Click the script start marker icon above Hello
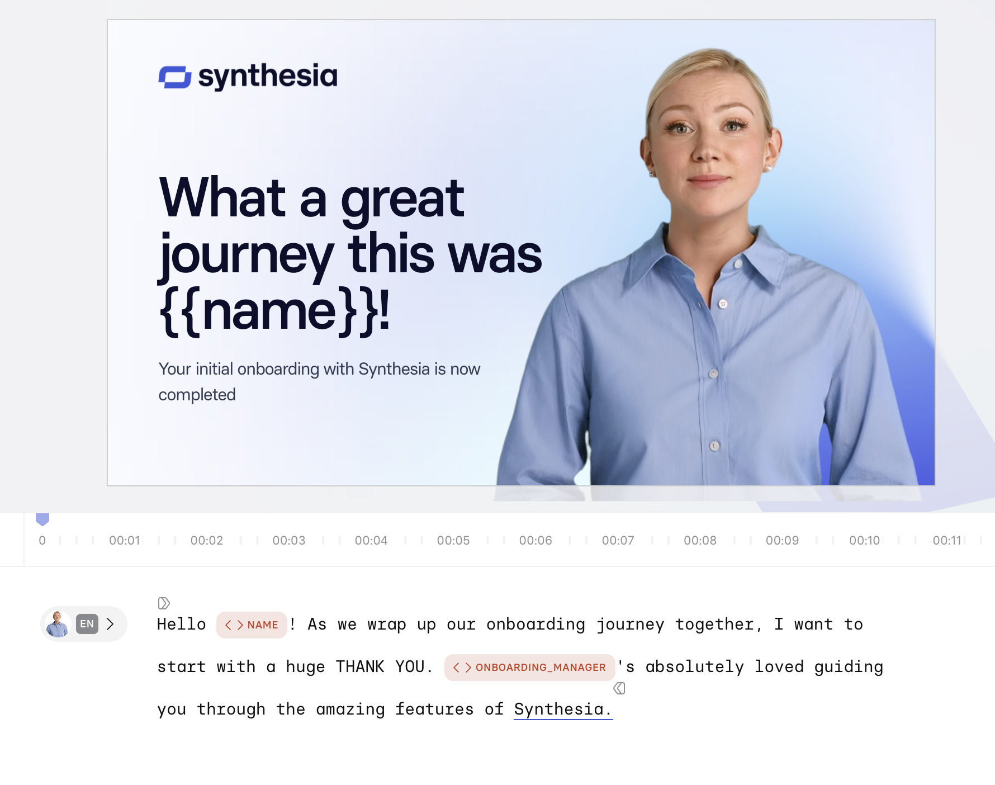995x785 pixels. tap(164, 603)
